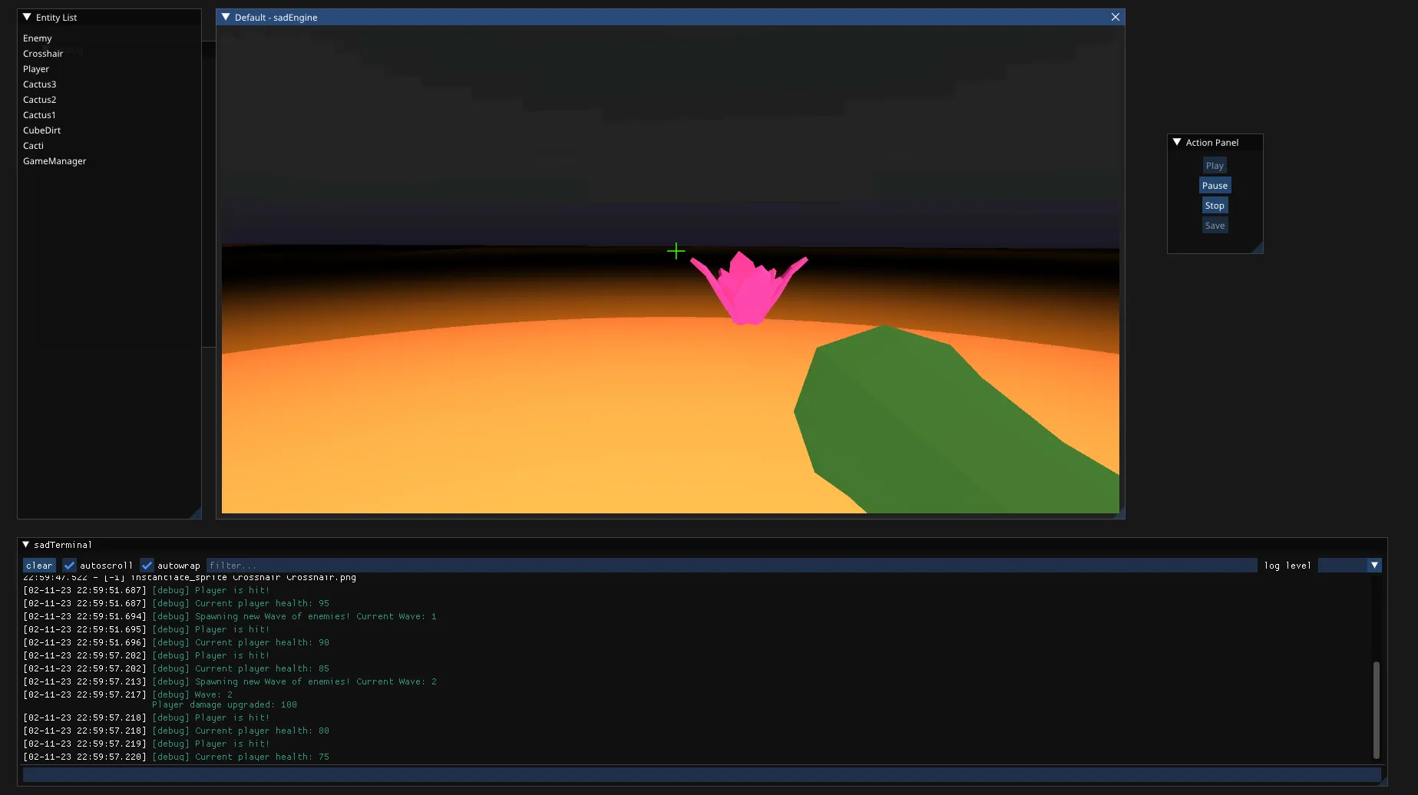
Task: Save the scene via Save button
Action: coord(1215,226)
